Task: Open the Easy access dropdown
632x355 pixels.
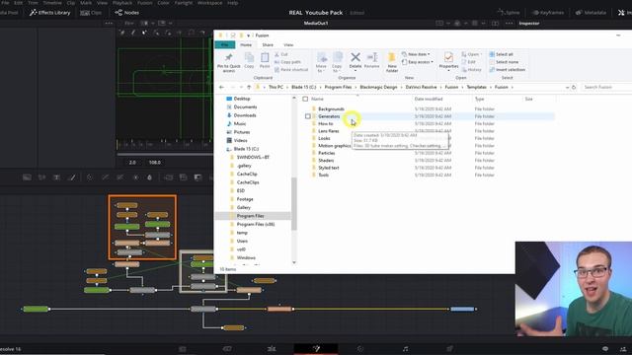Action: (x=418, y=62)
